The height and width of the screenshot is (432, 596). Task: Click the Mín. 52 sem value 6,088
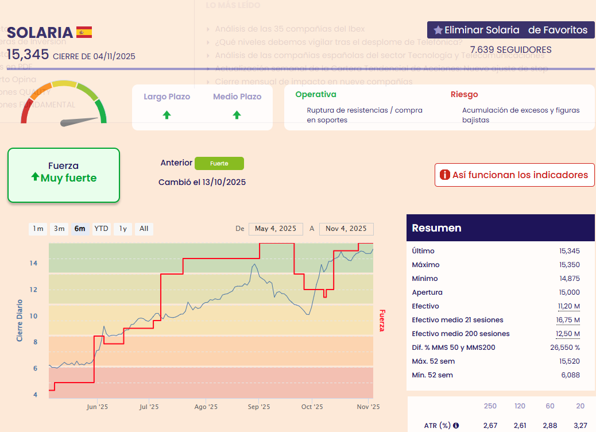[x=571, y=375]
